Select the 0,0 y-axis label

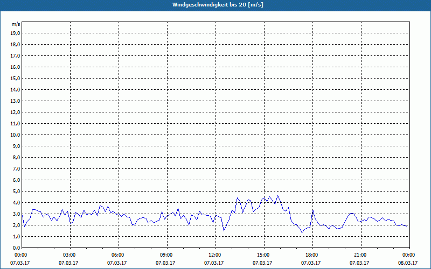16,248
